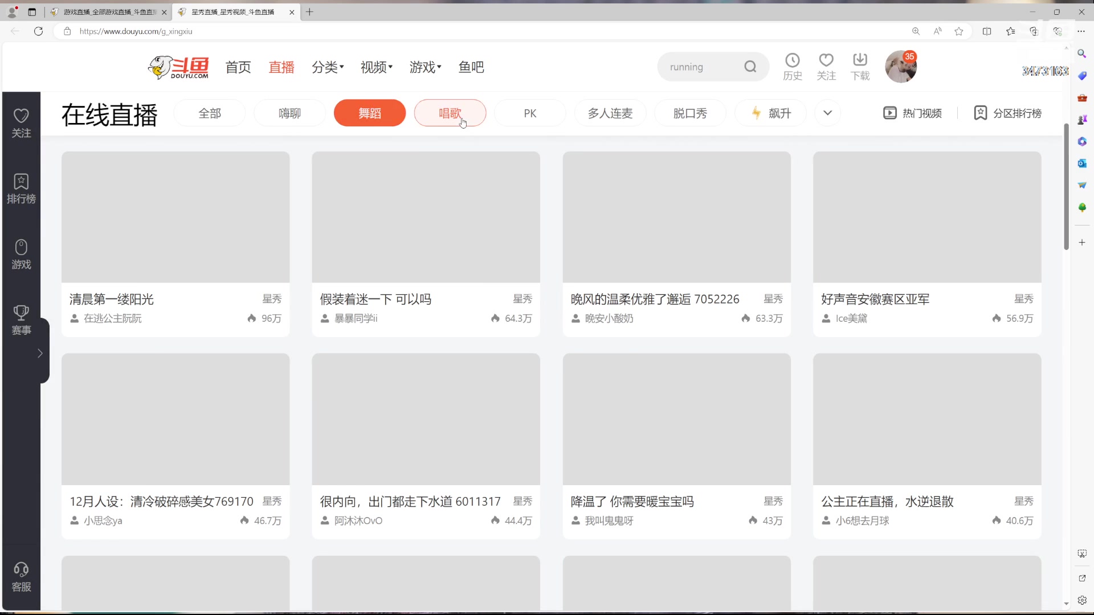Viewport: 1094px width, 615px height.
Task: Open stream 假装着迷一下 可以吗
Action: (x=426, y=244)
